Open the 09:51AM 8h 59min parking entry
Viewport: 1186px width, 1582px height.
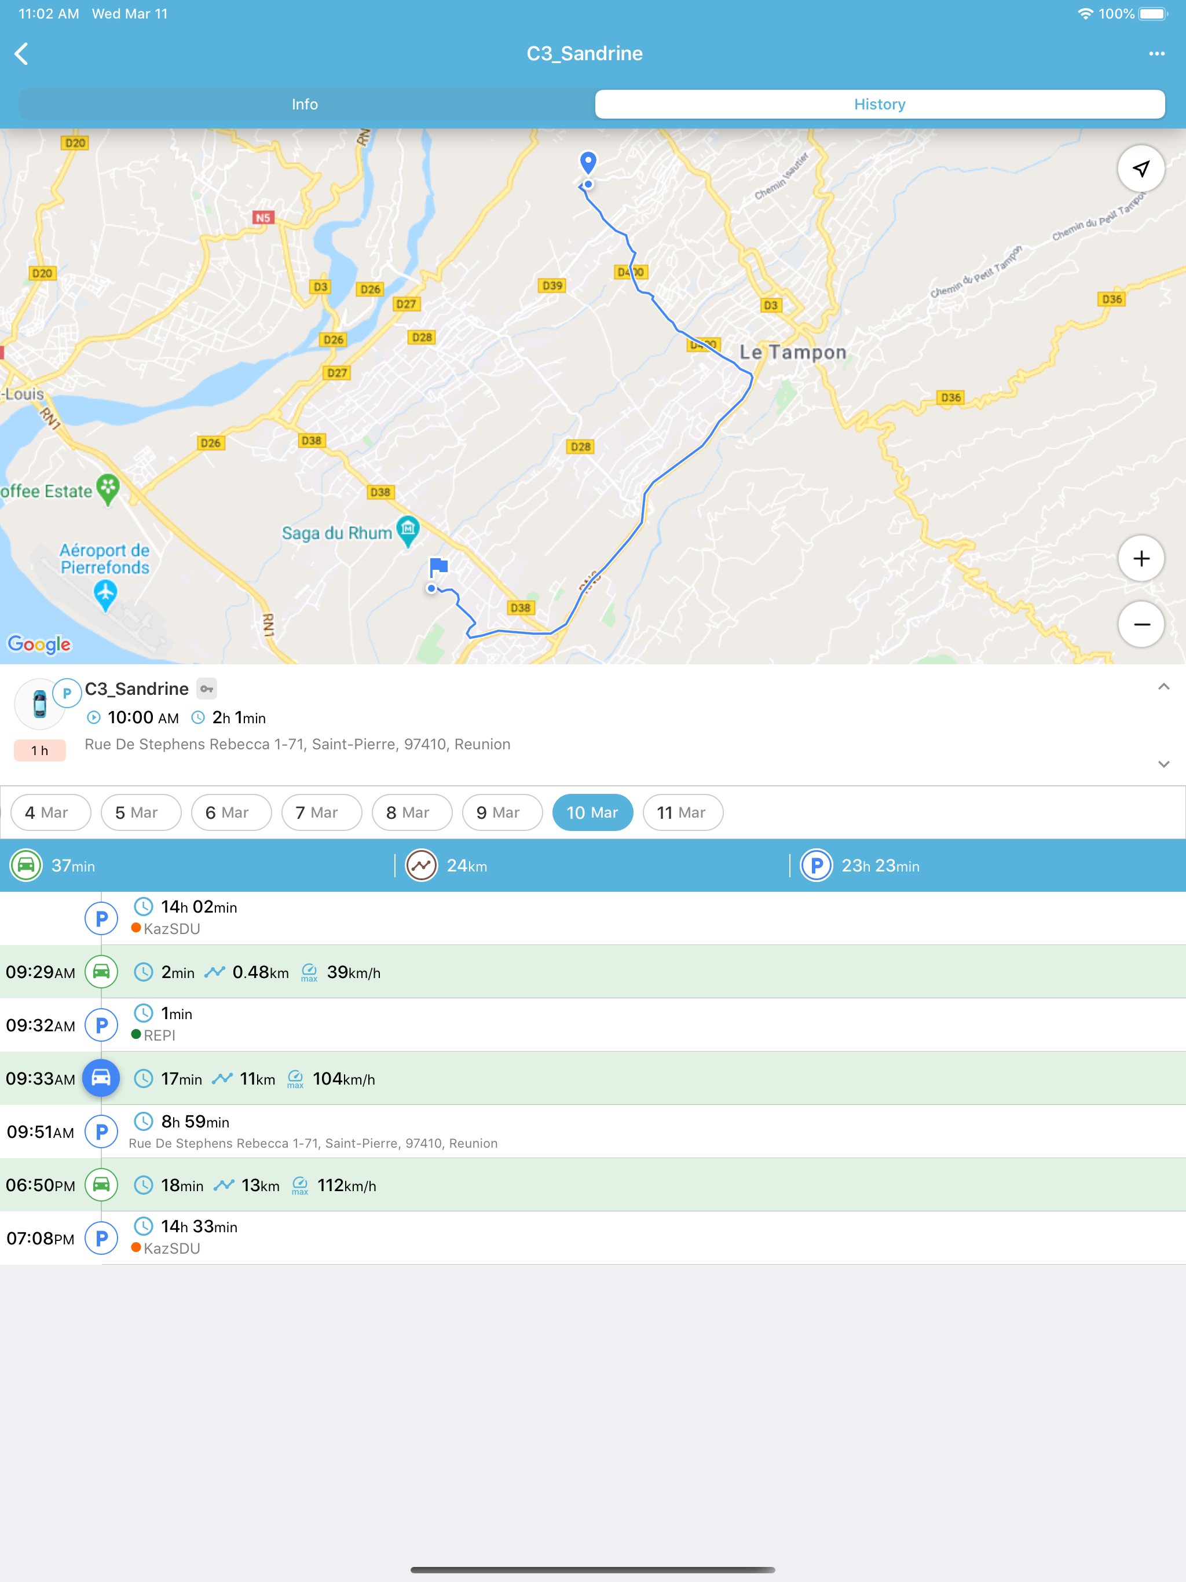(x=593, y=1131)
